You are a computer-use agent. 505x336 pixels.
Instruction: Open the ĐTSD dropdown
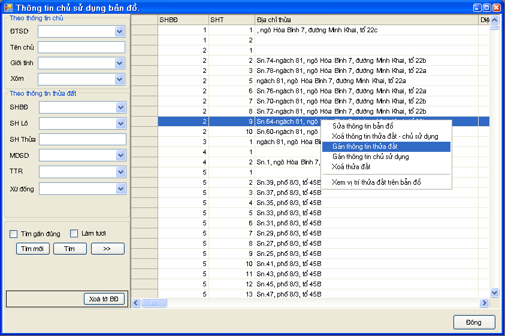point(119,32)
